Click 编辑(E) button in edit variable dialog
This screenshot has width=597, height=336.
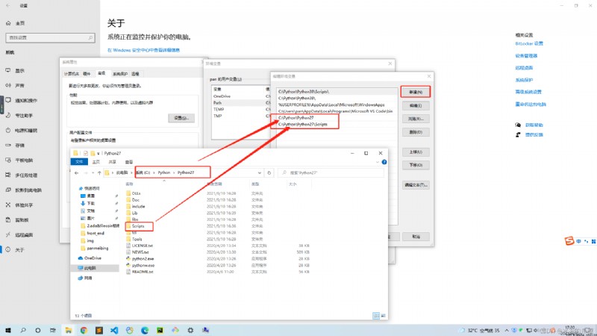416,105
